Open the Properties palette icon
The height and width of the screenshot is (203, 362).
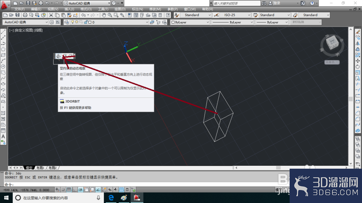pyautogui.click(x=130, y=15)
